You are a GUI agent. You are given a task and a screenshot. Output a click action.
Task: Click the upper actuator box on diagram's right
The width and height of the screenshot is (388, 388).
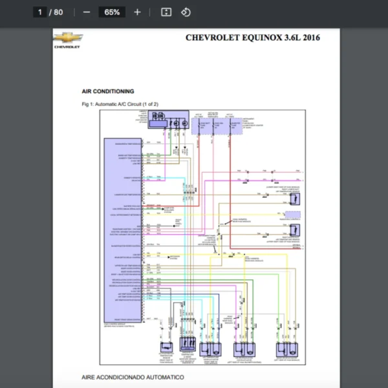tap(294, 199)
